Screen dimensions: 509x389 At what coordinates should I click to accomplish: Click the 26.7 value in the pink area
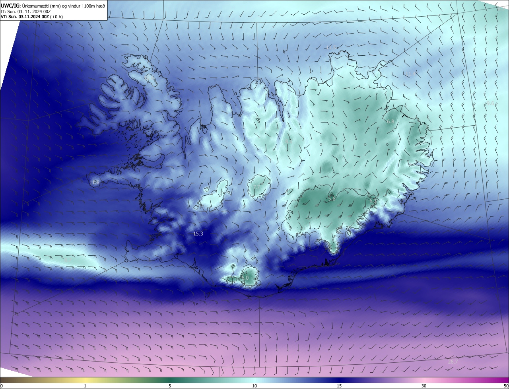click(x=453, y=362)
